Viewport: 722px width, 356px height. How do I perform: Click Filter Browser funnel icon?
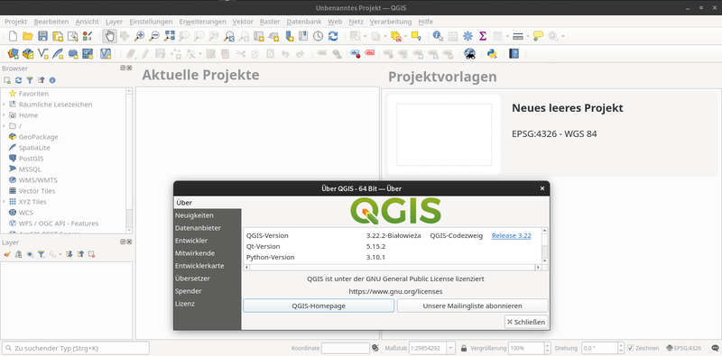click(x=30, y=80)
